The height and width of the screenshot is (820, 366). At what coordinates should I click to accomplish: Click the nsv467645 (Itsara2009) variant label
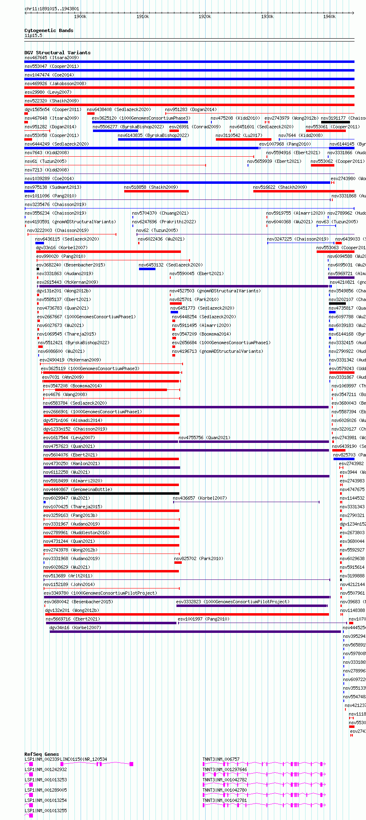pyautogui.click(x=51, y=58)
